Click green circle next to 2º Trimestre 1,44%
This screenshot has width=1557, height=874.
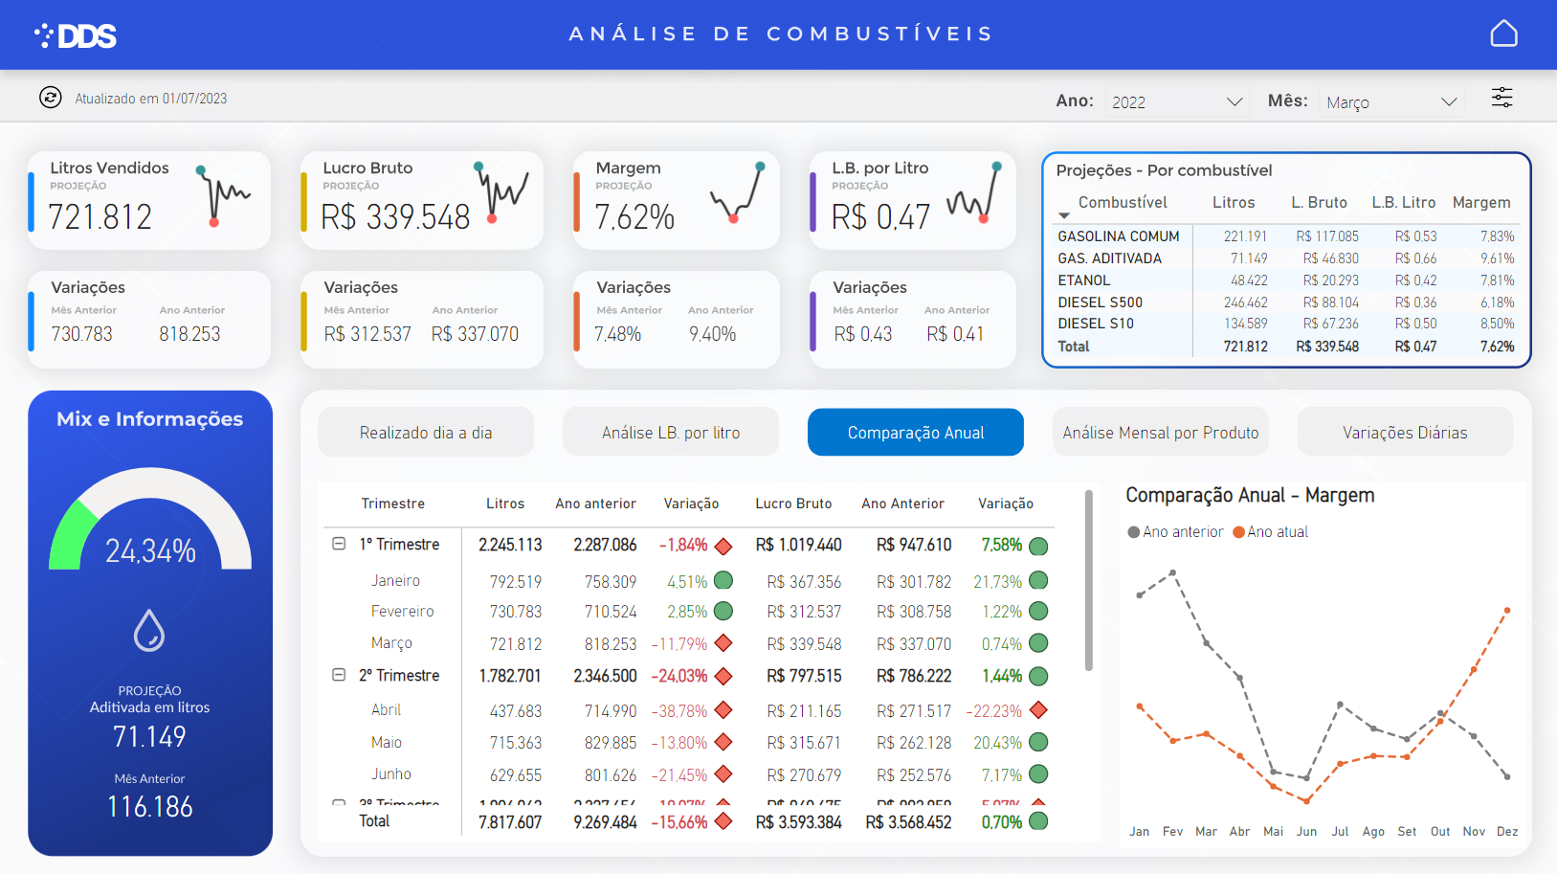(x=1038, y=676)
